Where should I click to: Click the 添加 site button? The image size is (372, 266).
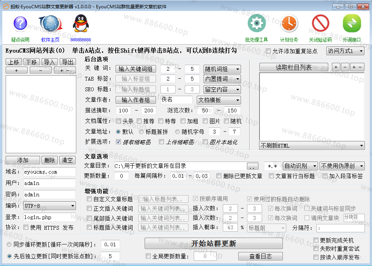click(23, 160)
